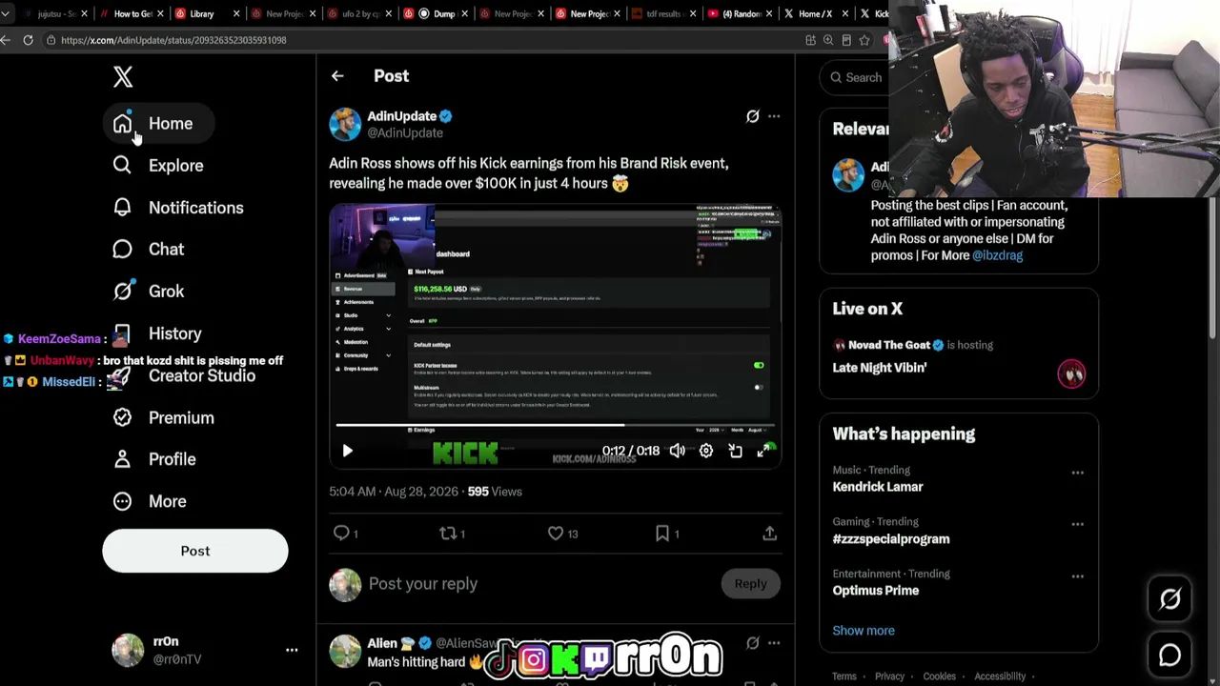This screenshot has height=686, width=1220.
Task: Open the floating chat bubble button
Action: point(1169,656)
